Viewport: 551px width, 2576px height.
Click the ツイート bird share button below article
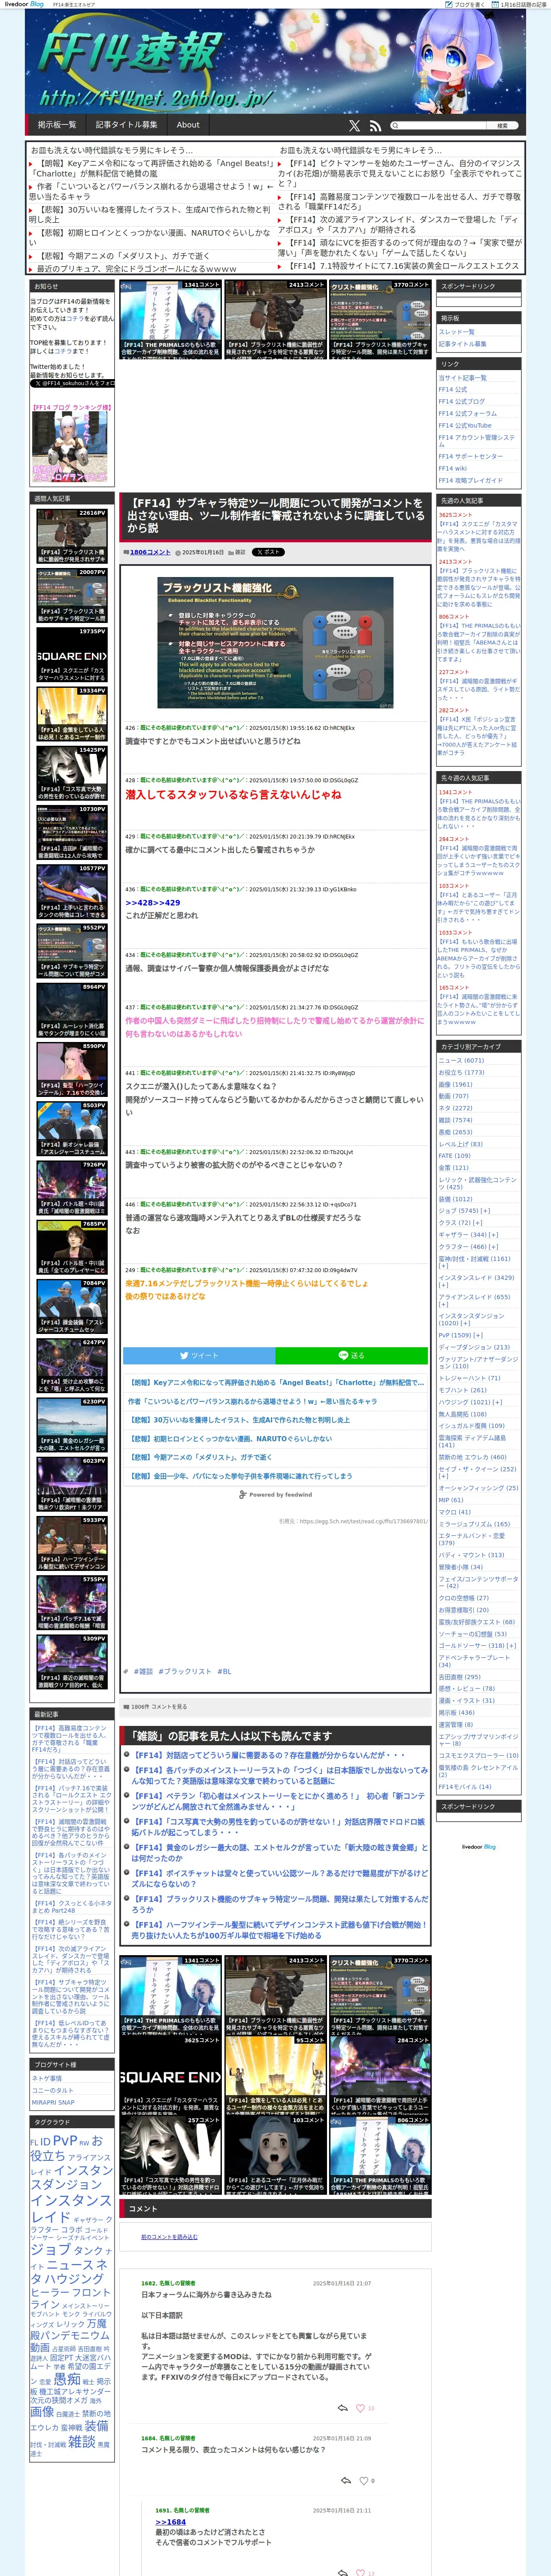tap(199, 1355)
